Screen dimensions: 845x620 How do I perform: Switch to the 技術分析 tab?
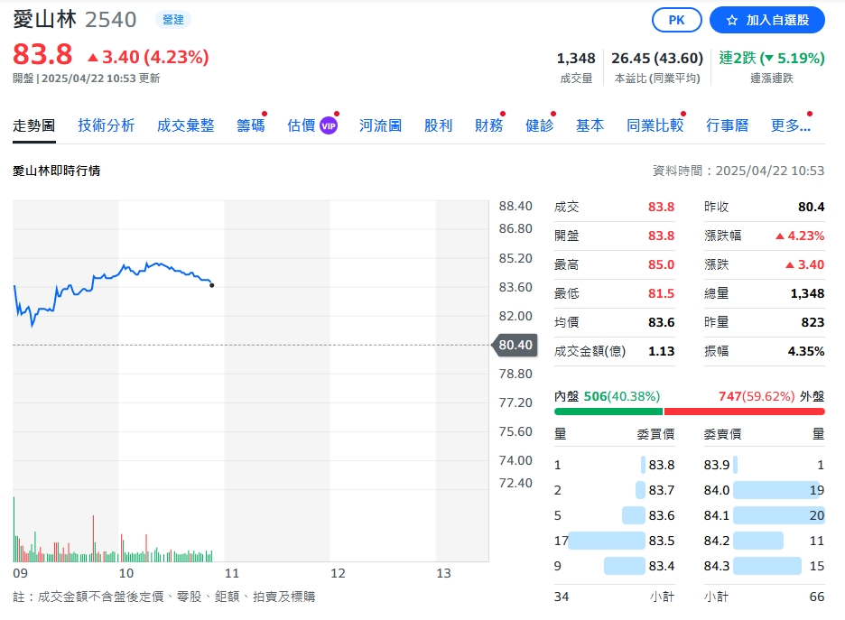pyautogui.click(x=106, y=125)
